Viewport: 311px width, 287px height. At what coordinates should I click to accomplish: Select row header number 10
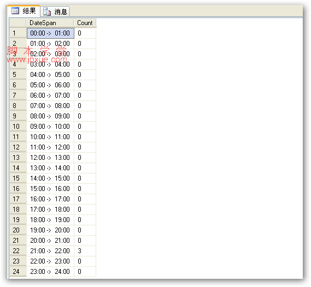point(18,127)
